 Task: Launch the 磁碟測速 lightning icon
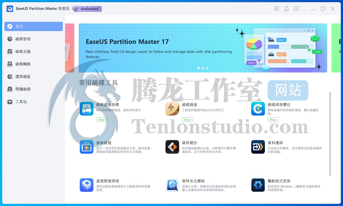tap(172, 109)
